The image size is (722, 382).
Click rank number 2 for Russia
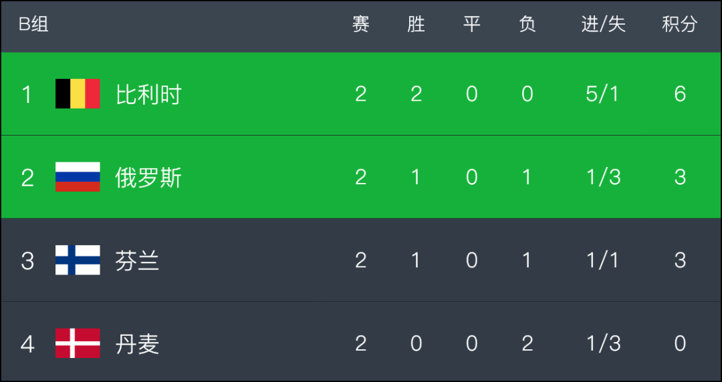[27, 178]
